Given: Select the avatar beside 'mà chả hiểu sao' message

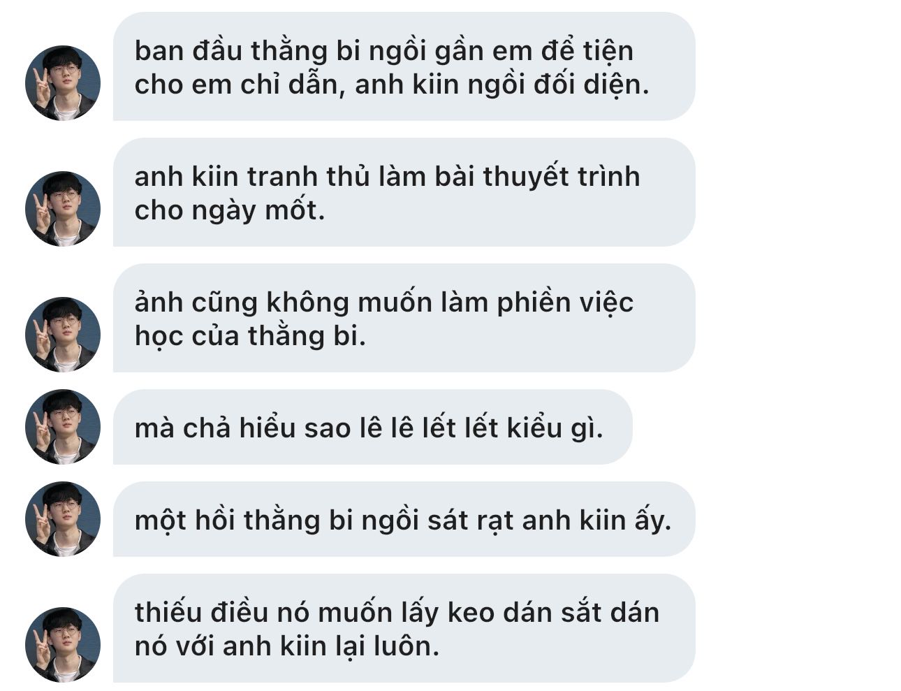Looking at the screenshot, I should [x=63, y=427].
